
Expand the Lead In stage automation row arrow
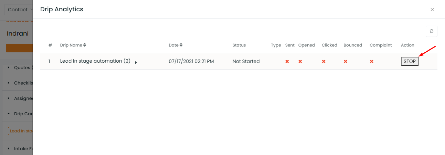136,63
